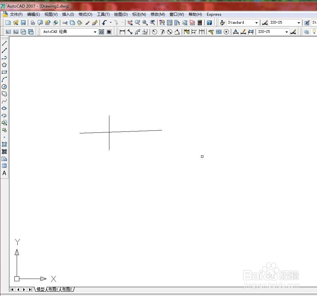Switch to the 布局1 layout tab
The height and width of the screenshot is (296, 317).
(53, 289)
